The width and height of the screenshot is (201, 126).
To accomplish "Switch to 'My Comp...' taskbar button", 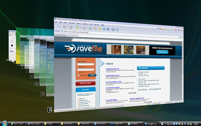I will click(x=34, y=123).
